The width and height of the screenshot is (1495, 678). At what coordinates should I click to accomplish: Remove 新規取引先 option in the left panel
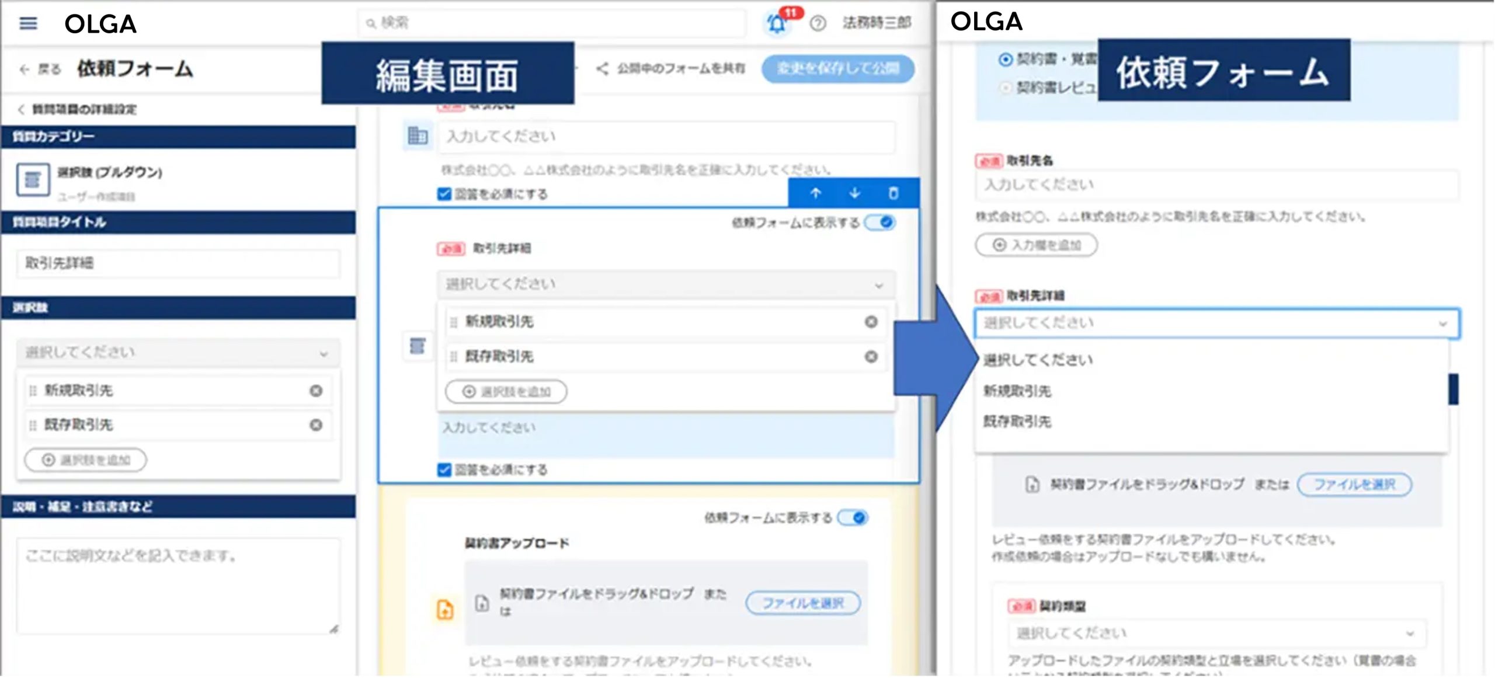pos(316,391)
